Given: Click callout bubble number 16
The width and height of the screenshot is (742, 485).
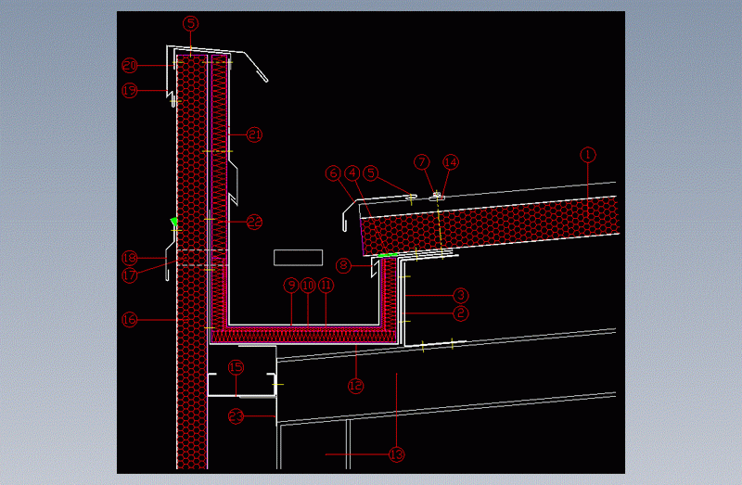Looking at the screenshot, I should tap(130, 320).
